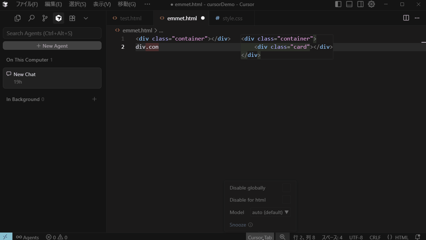Screen dimensions: 426x240
Task: Check the Disable globally checkbox
Action: 286,188
